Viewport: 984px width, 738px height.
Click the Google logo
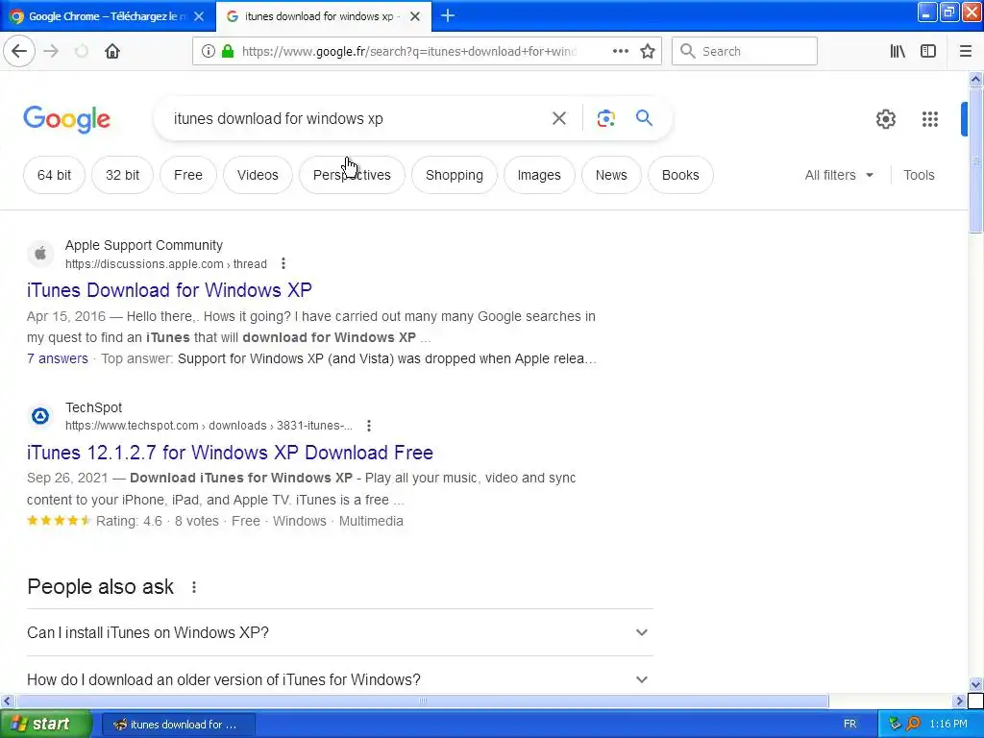tap(66, 119)
